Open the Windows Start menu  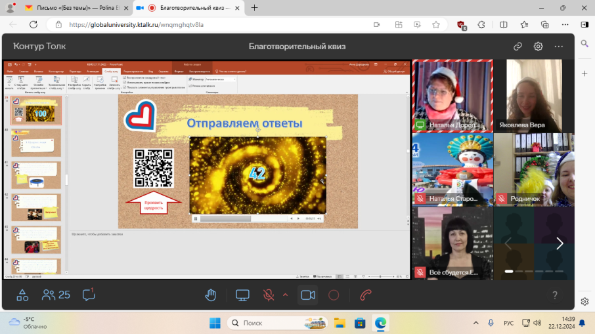click(x=215, y=323)
